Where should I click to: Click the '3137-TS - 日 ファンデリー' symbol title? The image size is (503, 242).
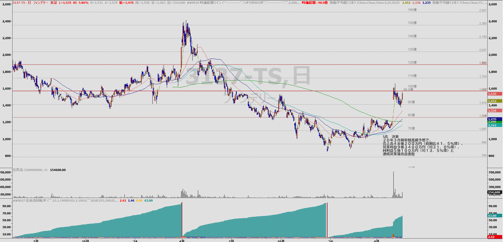point(31,2)
